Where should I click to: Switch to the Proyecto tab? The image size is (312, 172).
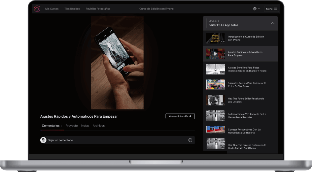click(x=72, y=126)
